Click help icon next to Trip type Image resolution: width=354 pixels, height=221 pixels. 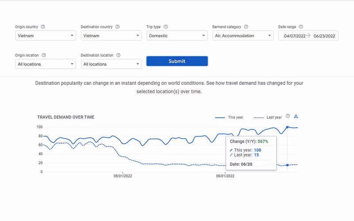click(x=165, y=27)
